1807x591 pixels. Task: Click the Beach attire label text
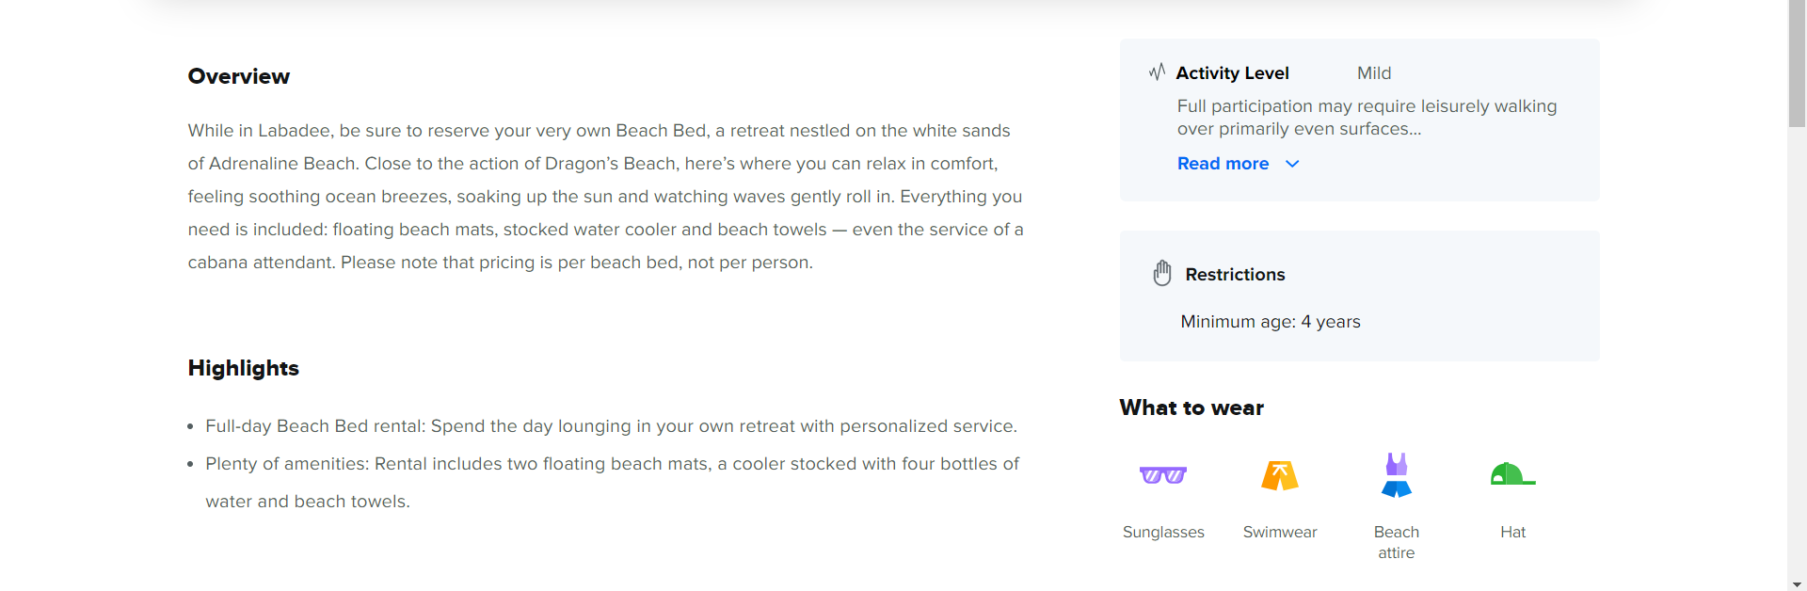(1397, 542)
